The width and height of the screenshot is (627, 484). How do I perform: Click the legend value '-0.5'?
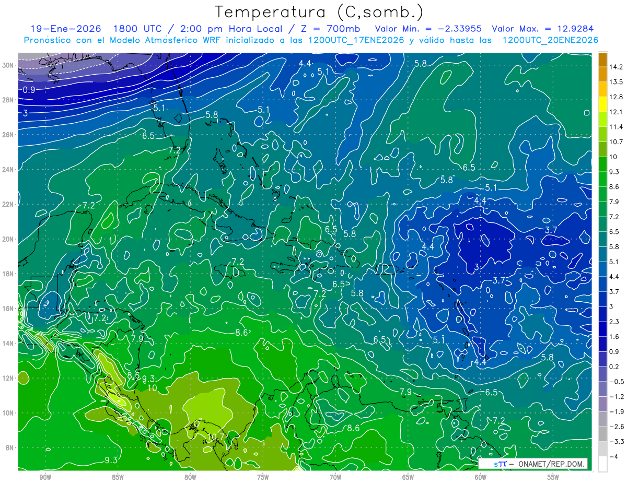(616, 382)
